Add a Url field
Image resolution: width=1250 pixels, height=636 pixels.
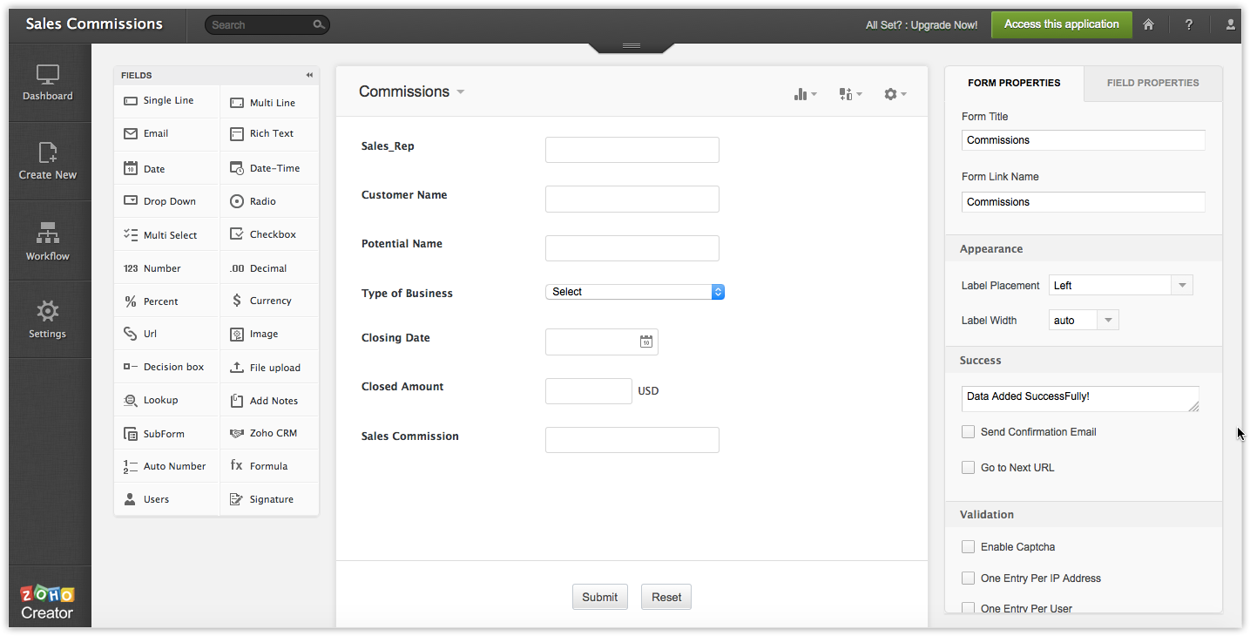[166, 334]
